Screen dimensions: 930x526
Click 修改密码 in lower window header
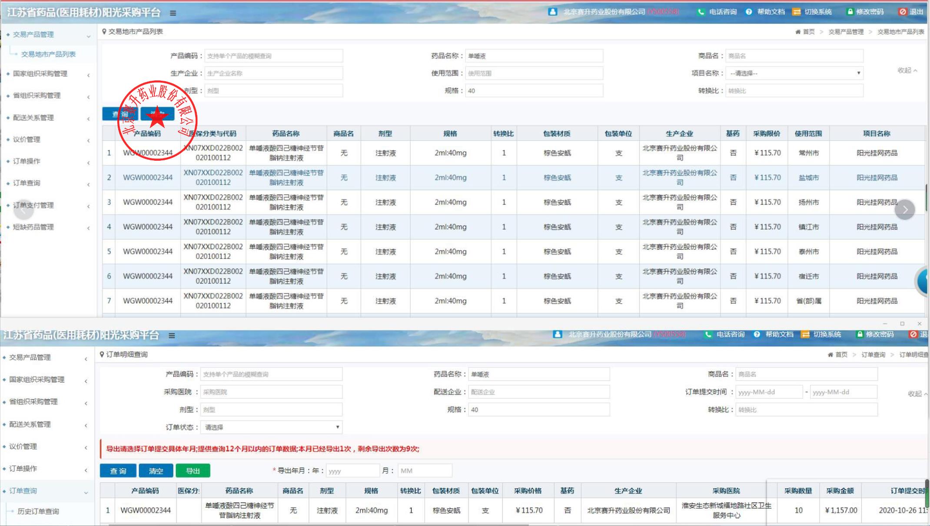[875, 334]
